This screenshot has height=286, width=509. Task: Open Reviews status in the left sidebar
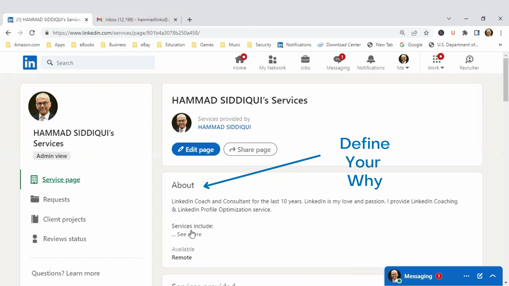click(65, 239)
